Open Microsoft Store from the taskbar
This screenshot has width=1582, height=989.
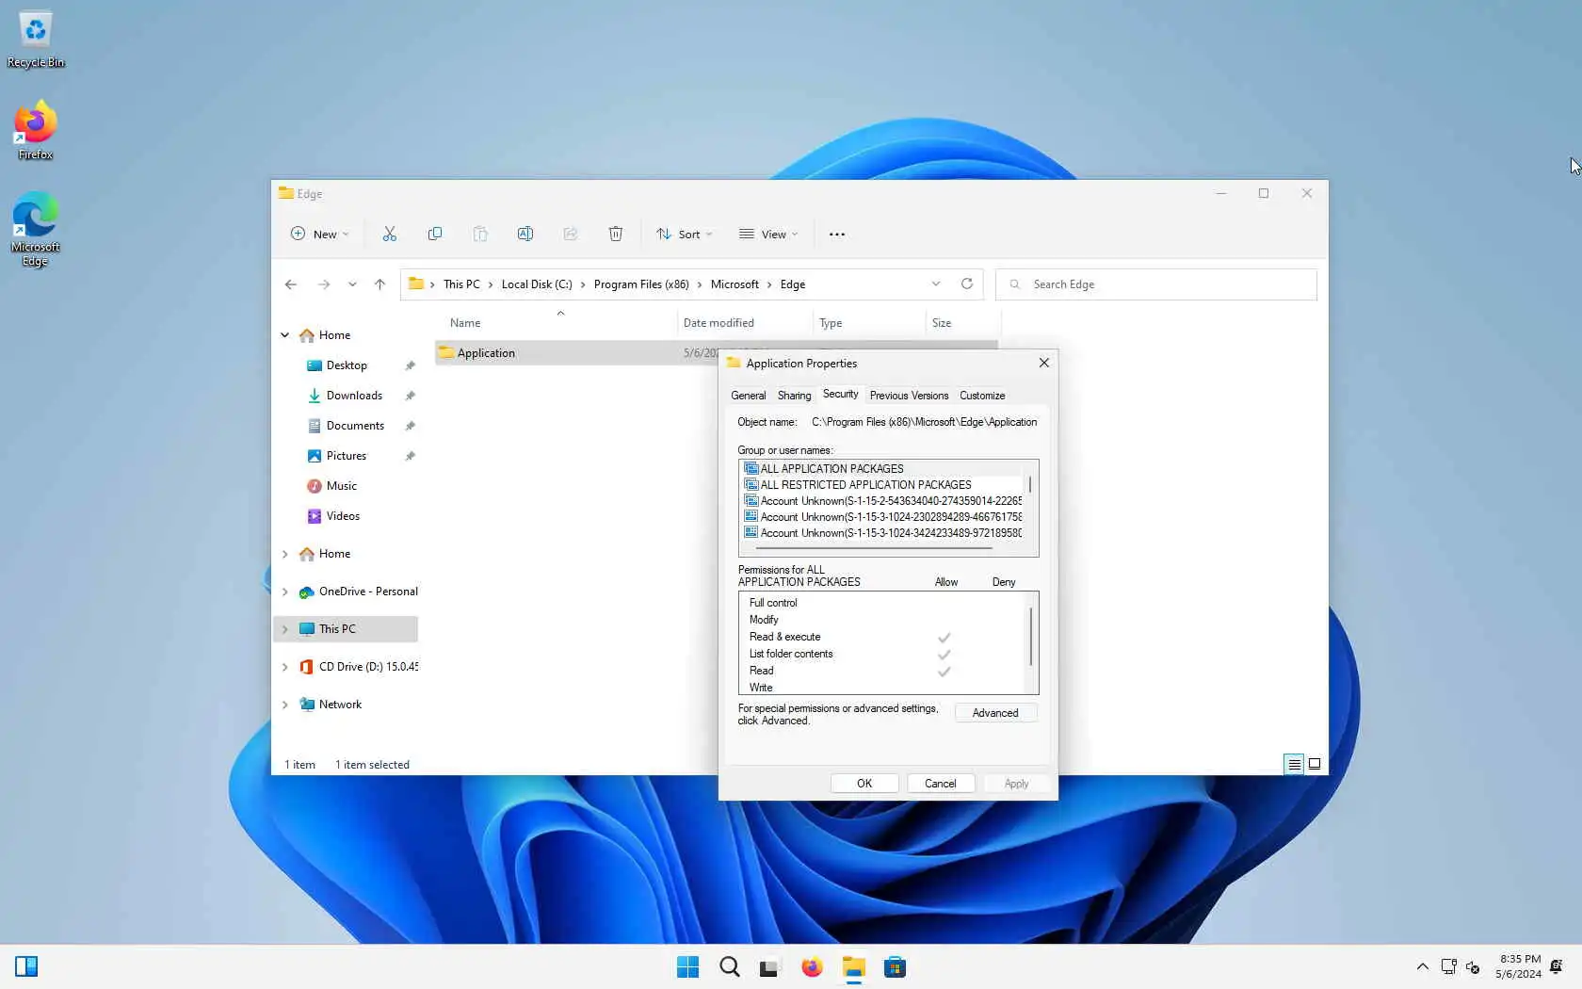point(896,967)
